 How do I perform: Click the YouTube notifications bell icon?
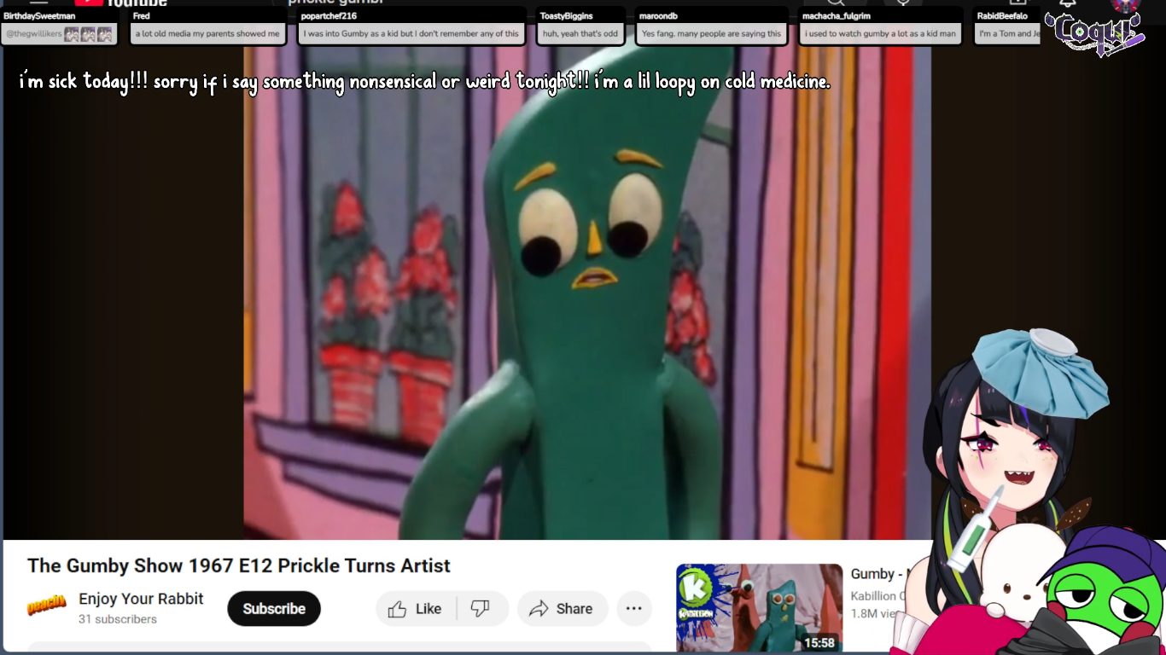1068,3
